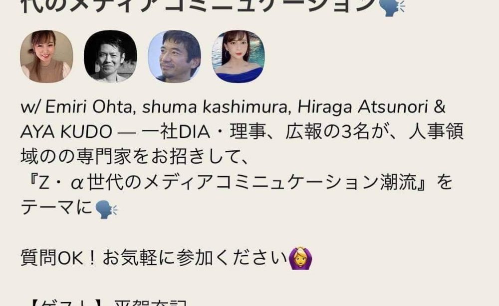Screen dimensions: 499x306
Task: Click the ampersand after Hiraga Atsunori
Action: 439,107
